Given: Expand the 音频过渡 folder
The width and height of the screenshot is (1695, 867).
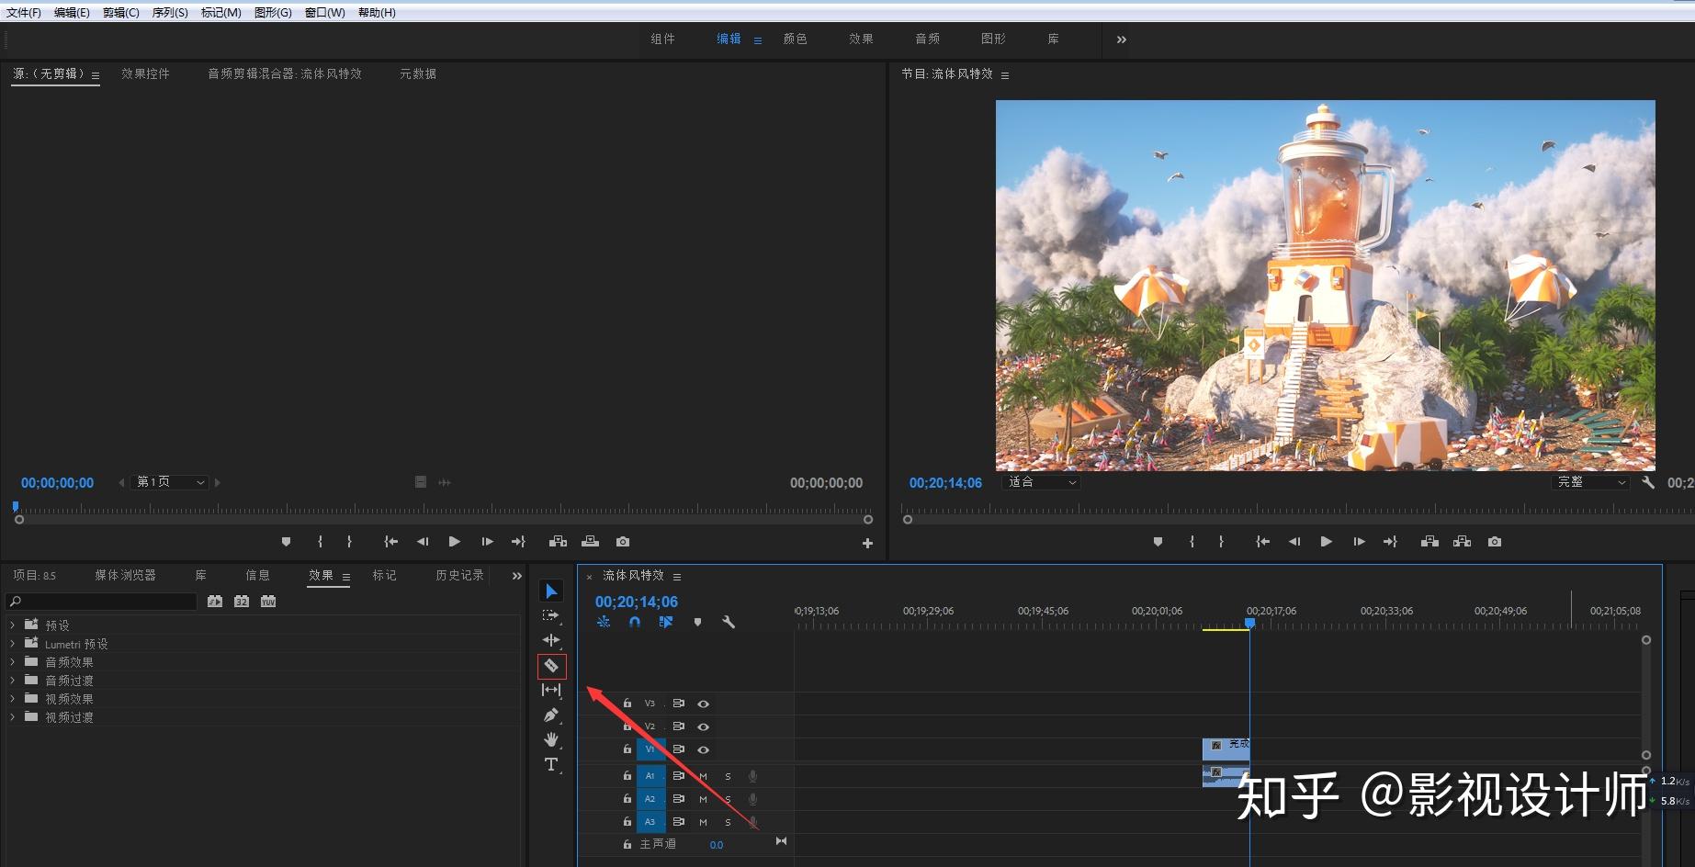Looking at the screenshot, I should (x=13, y=681).
